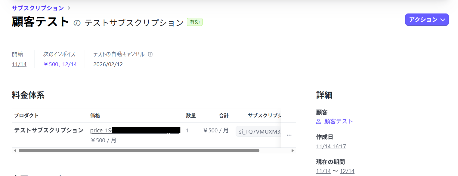The width and height of the screenshot is (458, 176).
Task: Open the アクション dropdown menu
Action: (427, 20)
